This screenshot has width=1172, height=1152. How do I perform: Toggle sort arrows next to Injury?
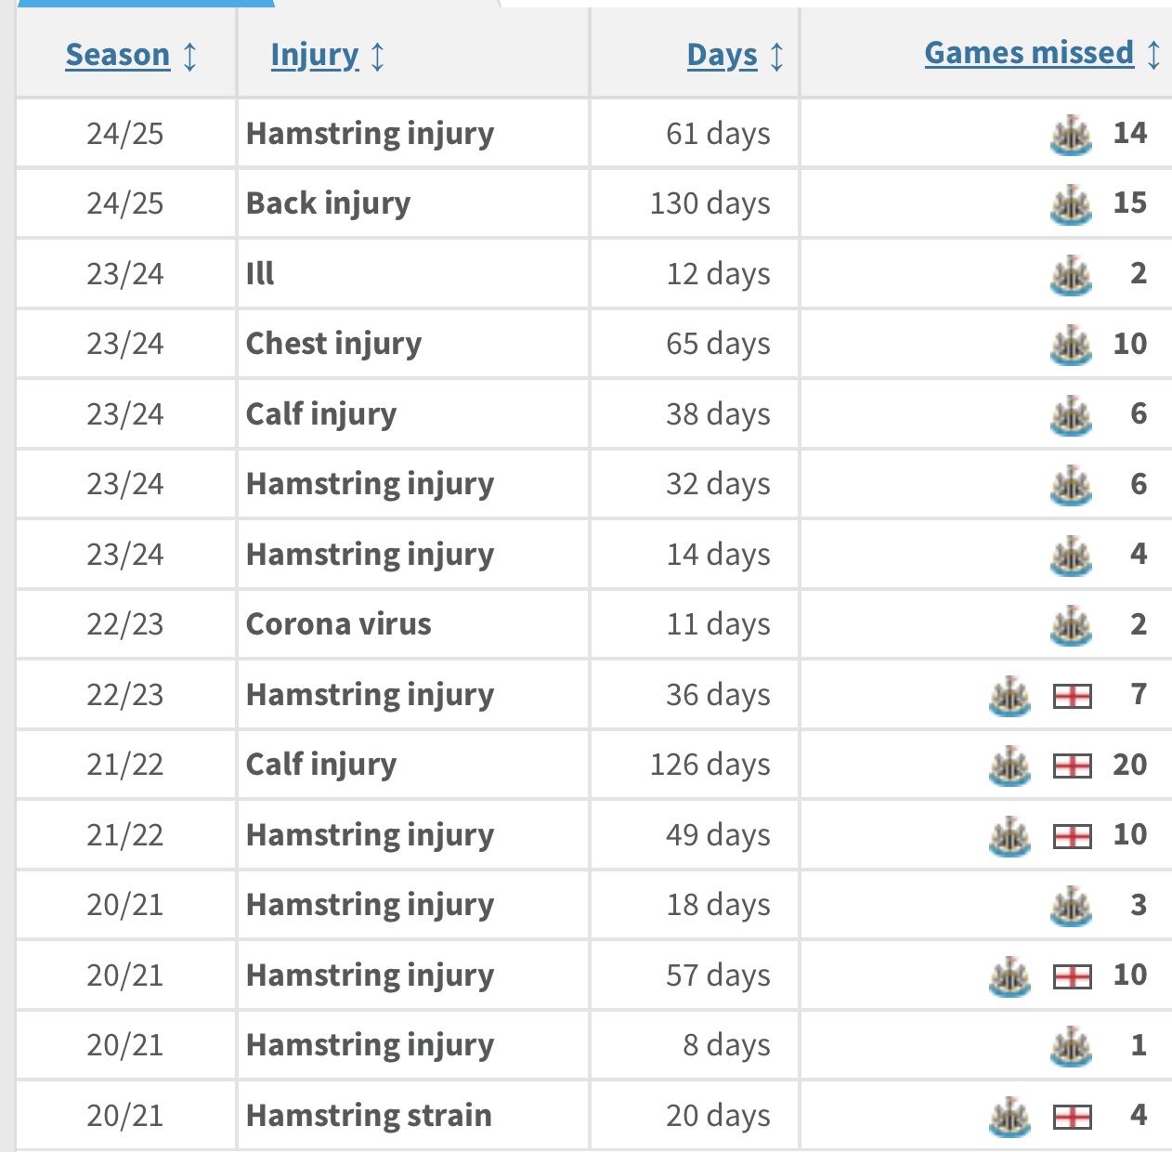click(377, 56)
